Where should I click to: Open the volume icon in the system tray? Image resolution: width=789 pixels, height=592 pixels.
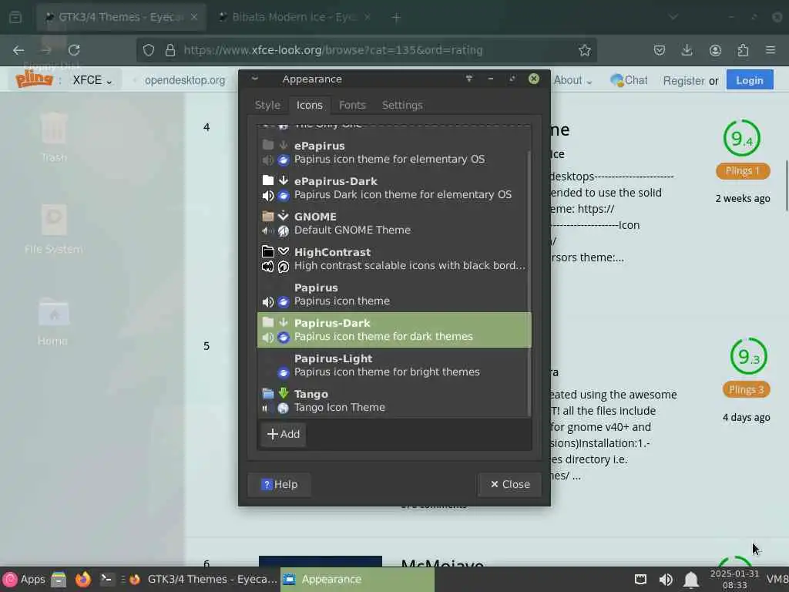pyautogui.click(x=665, y=580)
